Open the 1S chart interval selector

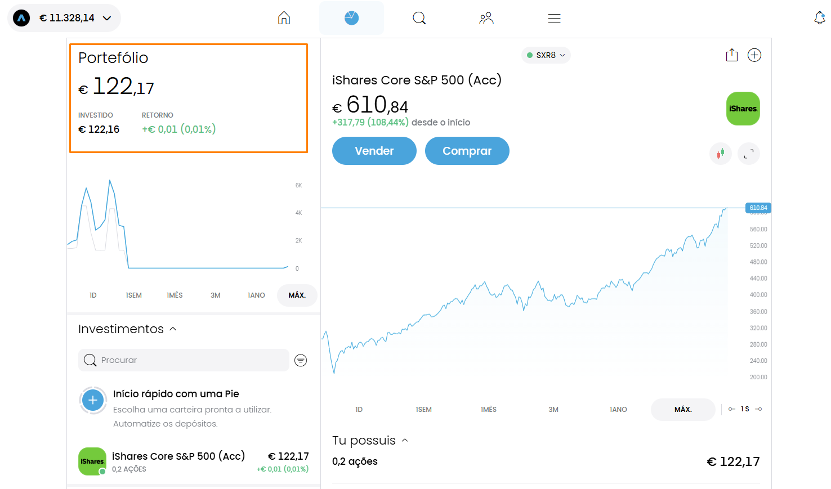[x=745, y=409]
